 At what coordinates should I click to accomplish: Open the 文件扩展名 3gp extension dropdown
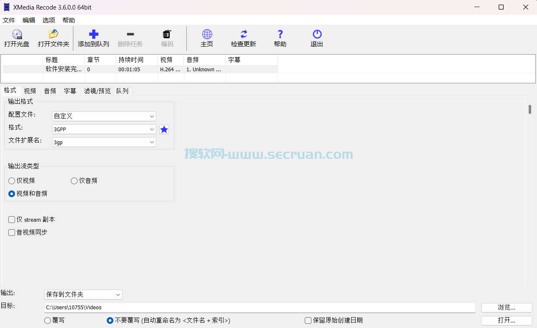(x=104, y=142)
